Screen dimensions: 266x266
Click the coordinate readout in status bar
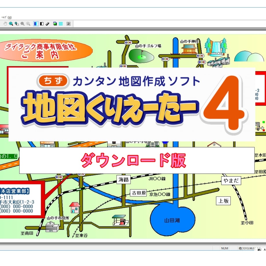(247, 248)
